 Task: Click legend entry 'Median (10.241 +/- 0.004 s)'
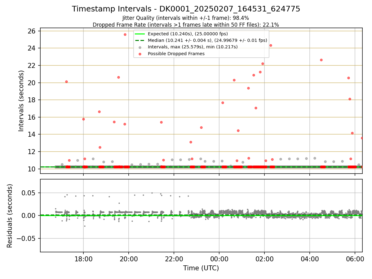coord(207,40)
